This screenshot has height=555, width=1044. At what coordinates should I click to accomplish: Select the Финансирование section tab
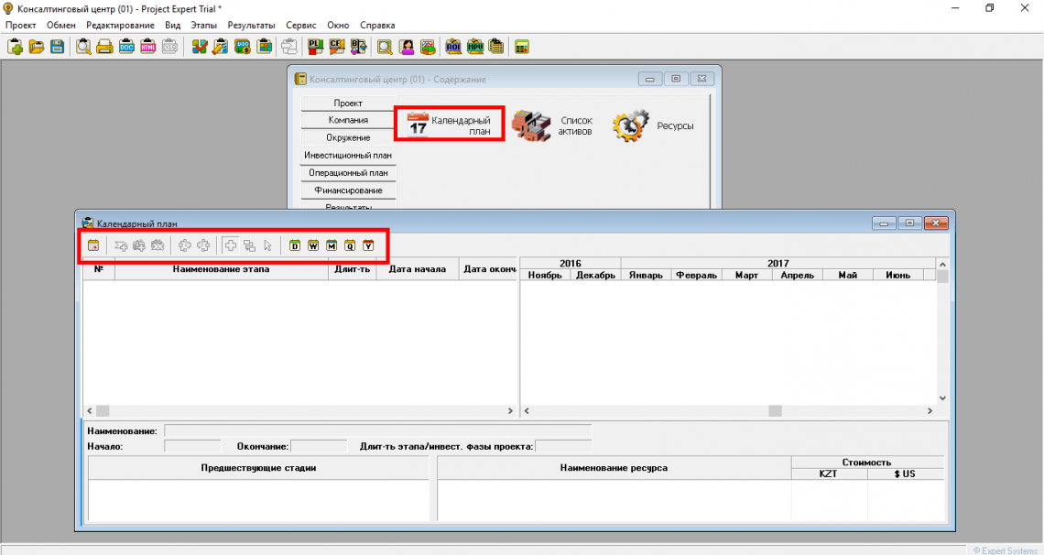tap(348, 190)
